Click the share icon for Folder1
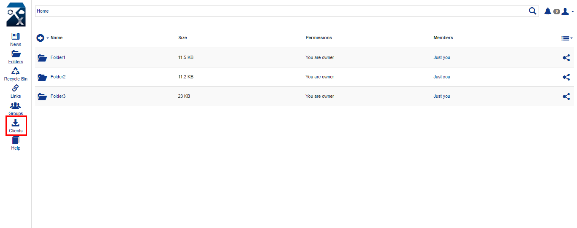The height and width of the screenshot is (228, 577). pos(566,58)
